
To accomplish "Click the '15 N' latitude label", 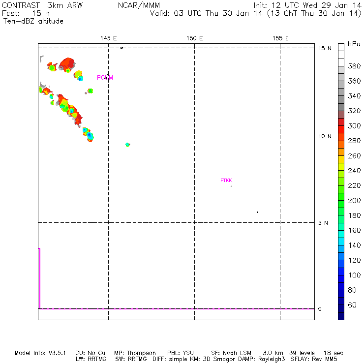I will [325, 48].
